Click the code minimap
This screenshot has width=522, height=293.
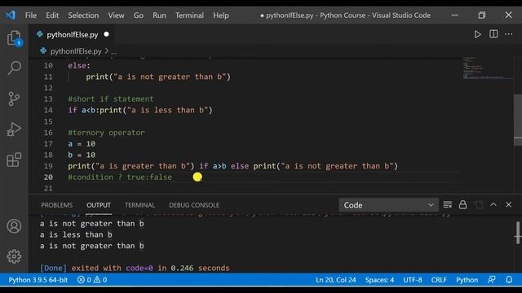pyautogui.click(x=488, y=68)
